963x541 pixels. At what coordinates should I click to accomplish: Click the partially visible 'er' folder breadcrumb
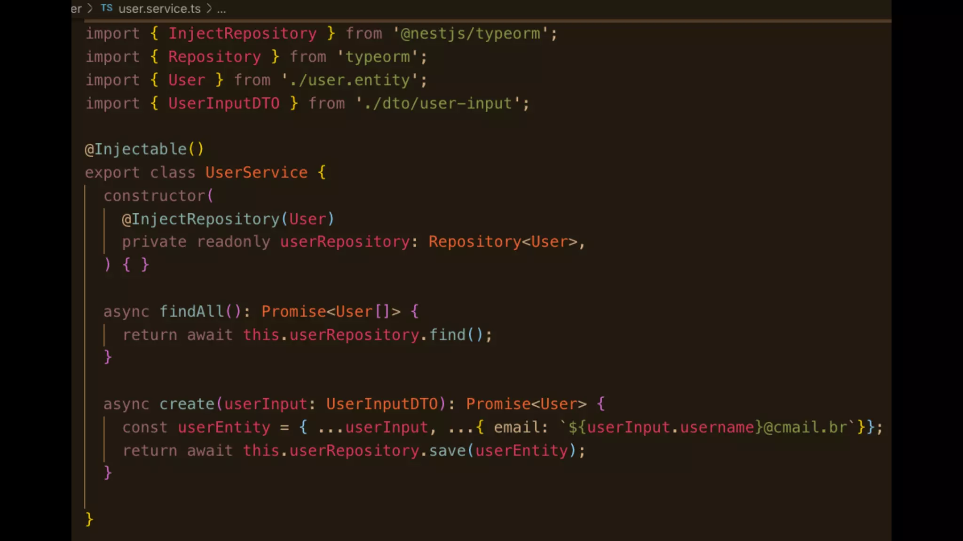coord(76,8)
